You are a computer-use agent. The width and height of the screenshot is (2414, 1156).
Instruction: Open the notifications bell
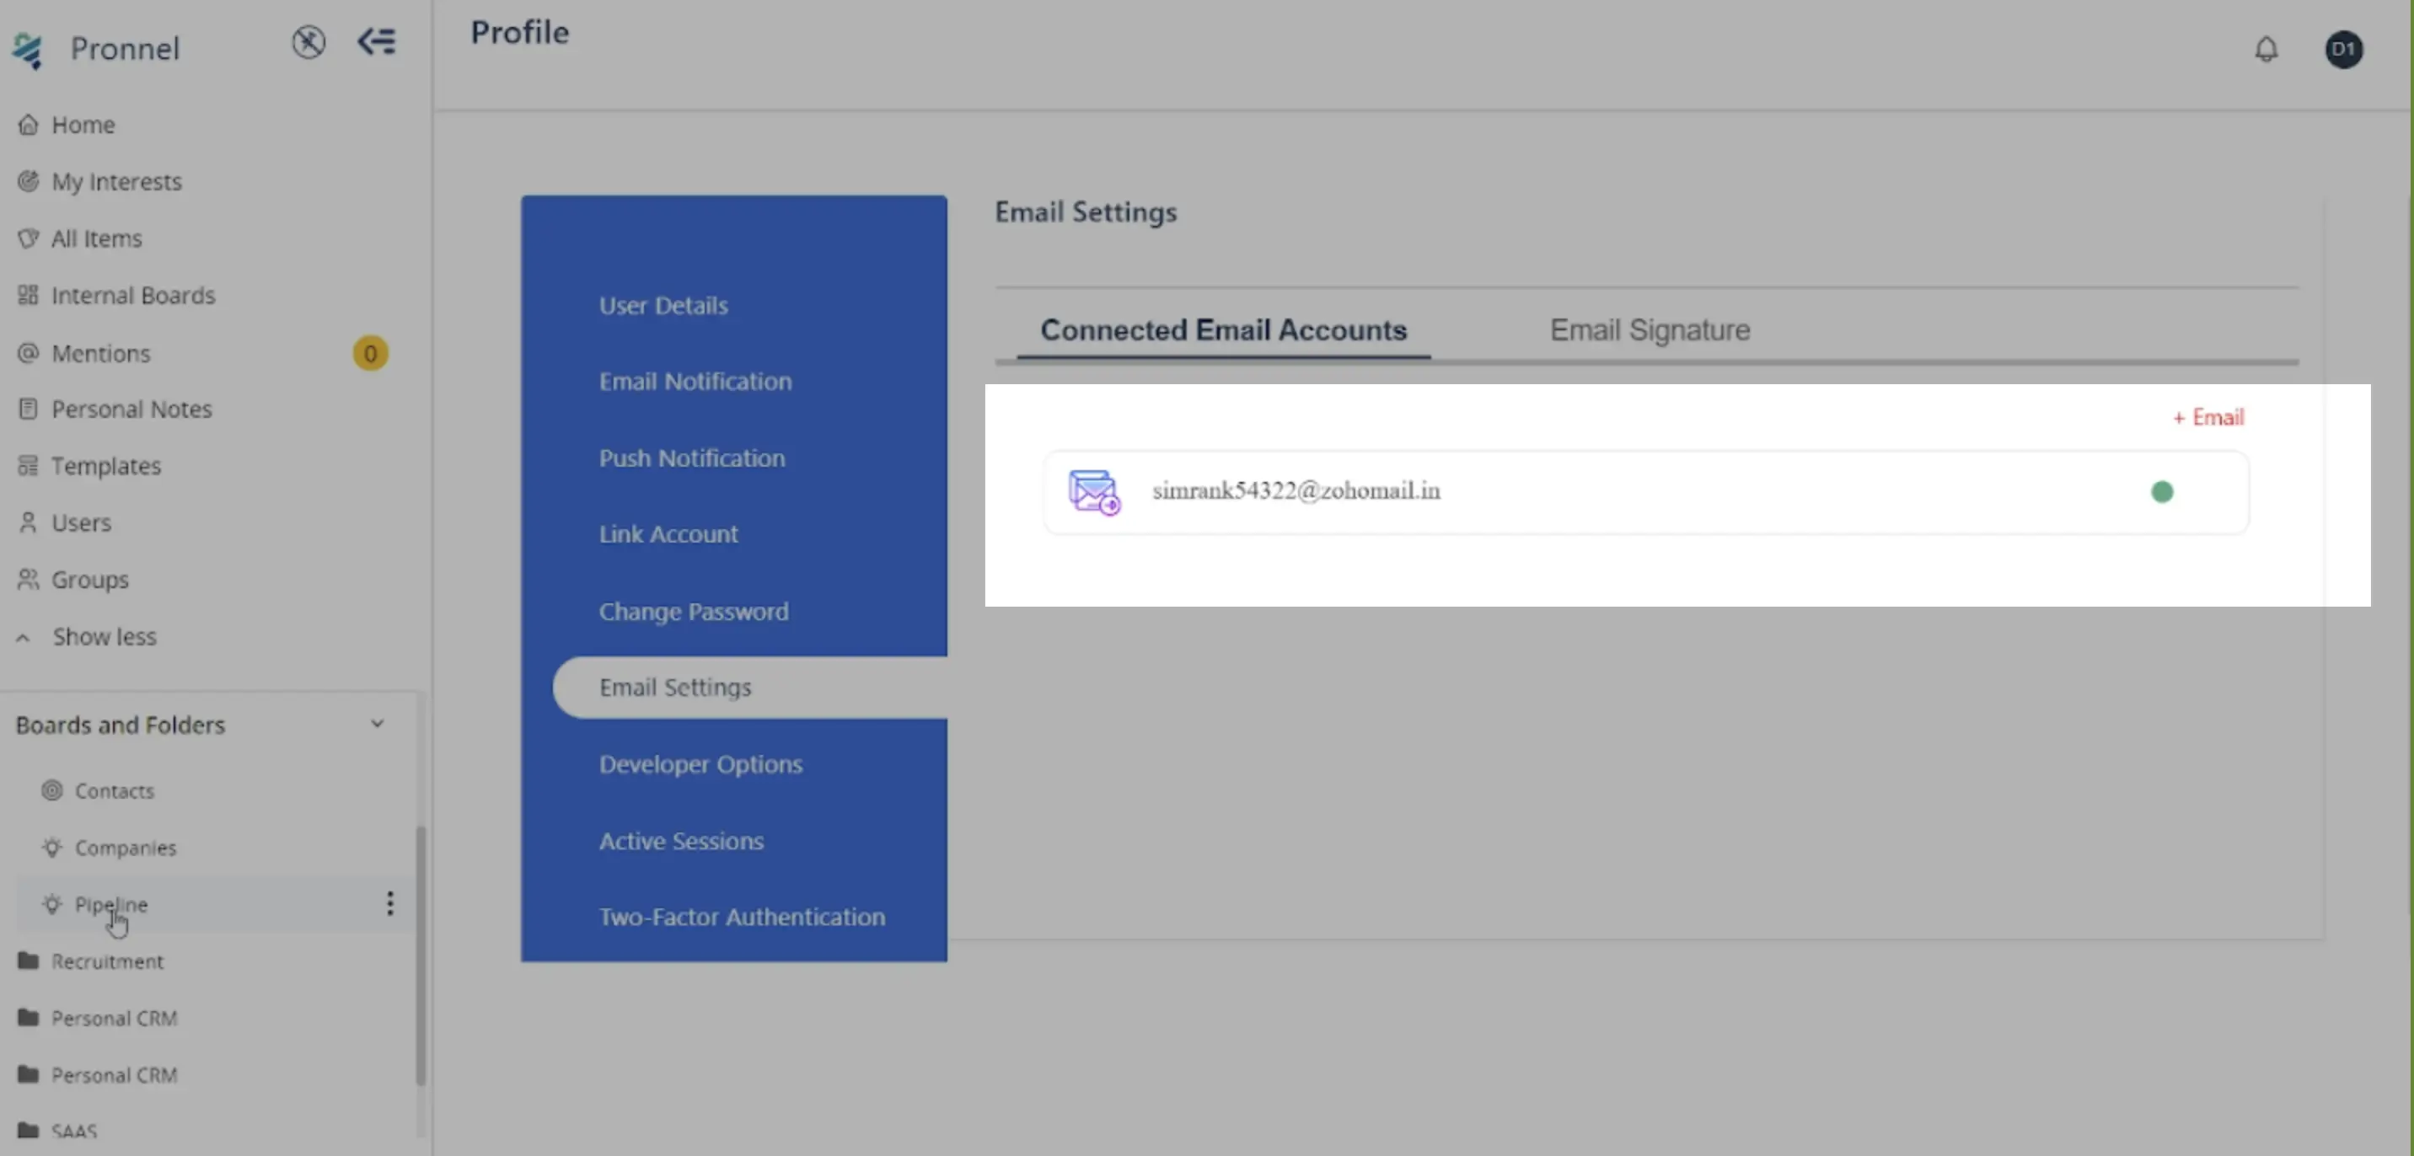(2266, 49)
